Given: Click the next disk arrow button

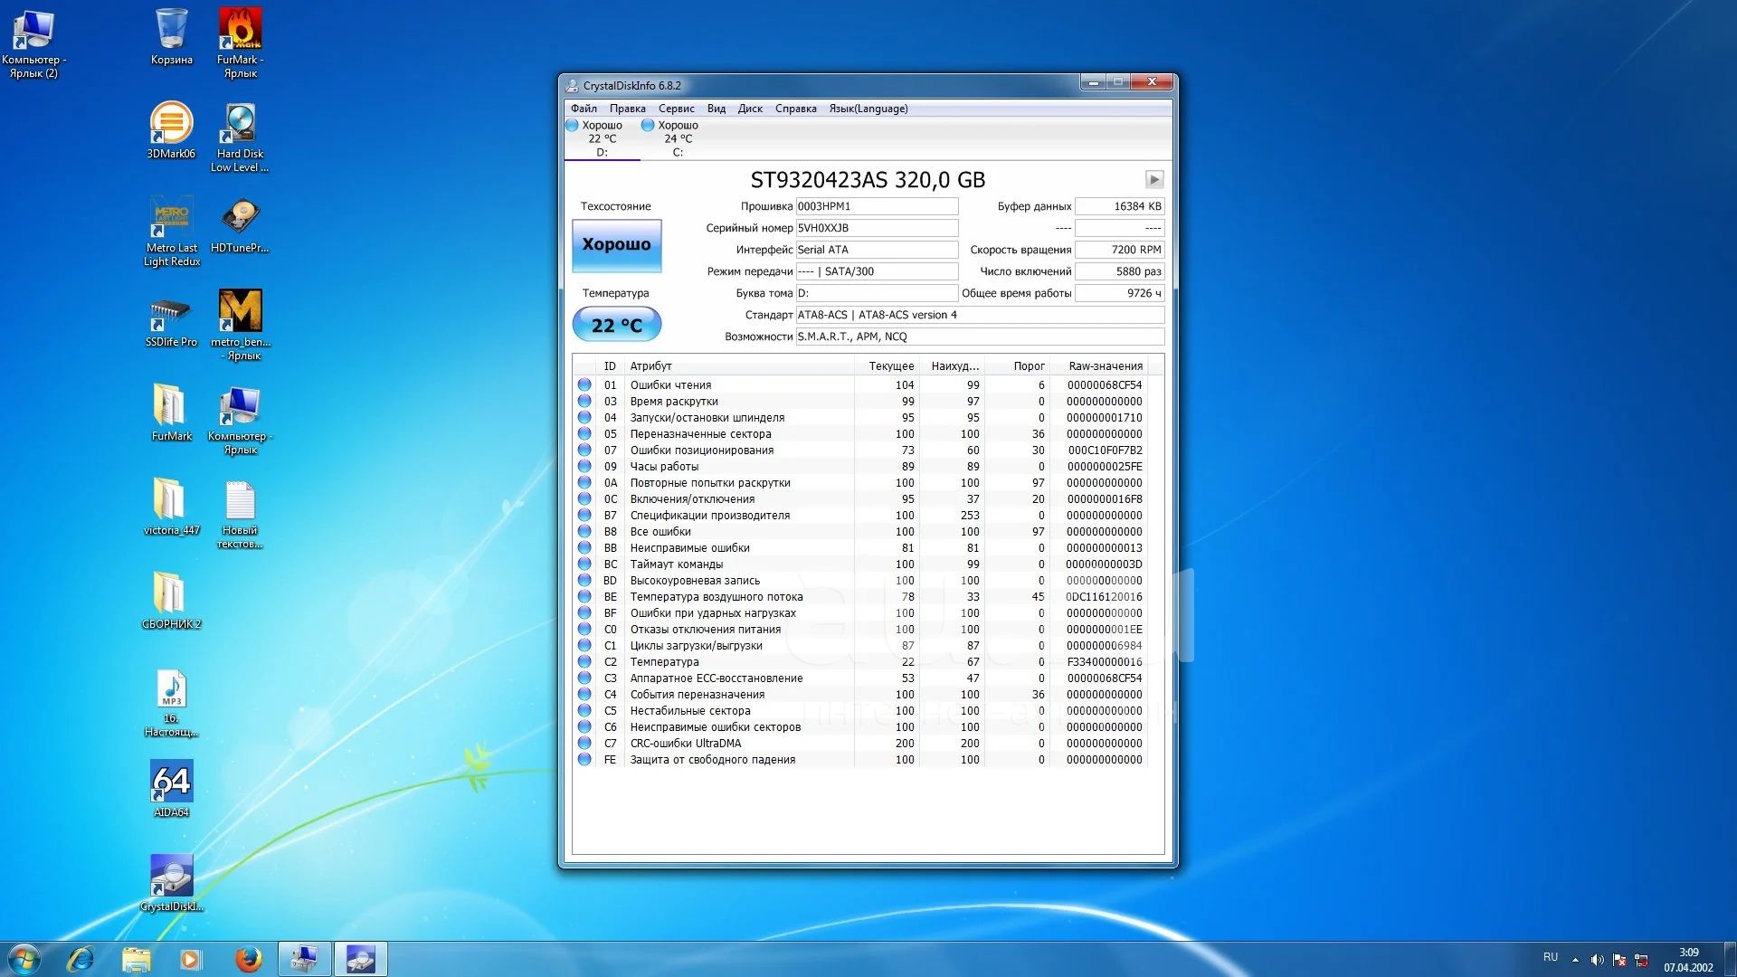Looking at the screenshot, I should click(1154, 179).
